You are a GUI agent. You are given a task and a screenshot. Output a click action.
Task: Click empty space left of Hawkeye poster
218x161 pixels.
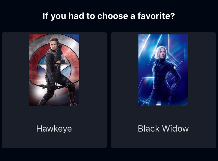click(x=15, y=70)
